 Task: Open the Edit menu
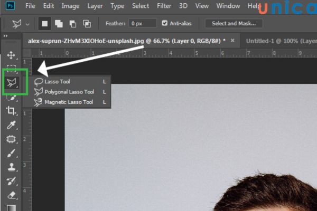click(49, 6)
